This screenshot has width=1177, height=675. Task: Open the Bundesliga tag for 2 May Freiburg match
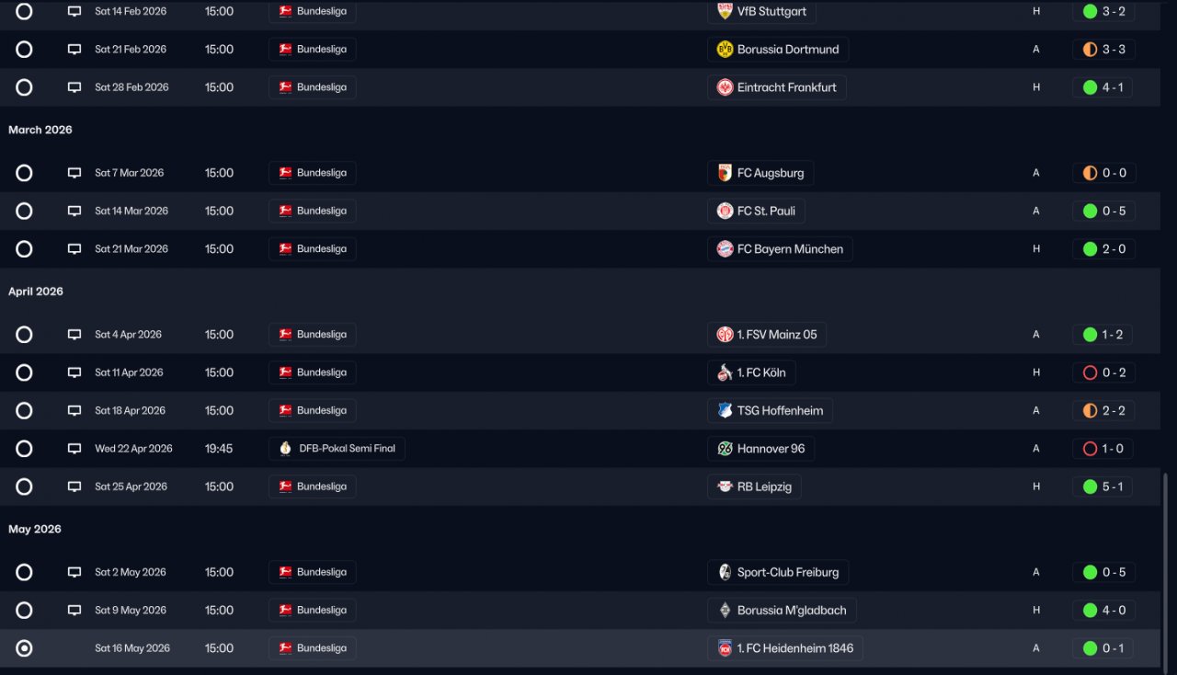[312, 572]
